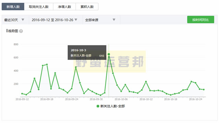The height and width of the screenshot is (123, 219).
Task: Select the 净增人数 tab
Action: click(x=64, y=6)
